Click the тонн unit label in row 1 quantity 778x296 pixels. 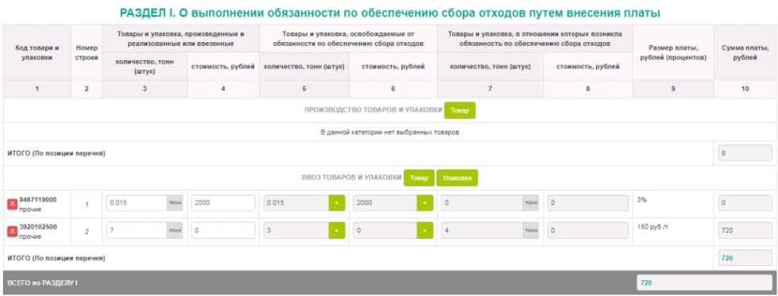(175, 203)
